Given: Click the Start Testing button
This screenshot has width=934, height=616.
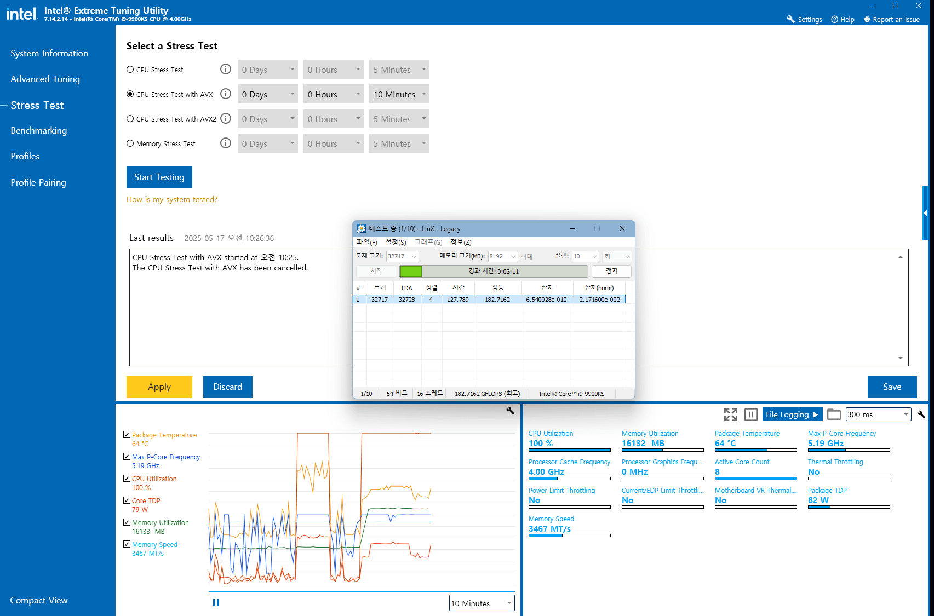Looking at the screenshot, I should pos(159,177).
